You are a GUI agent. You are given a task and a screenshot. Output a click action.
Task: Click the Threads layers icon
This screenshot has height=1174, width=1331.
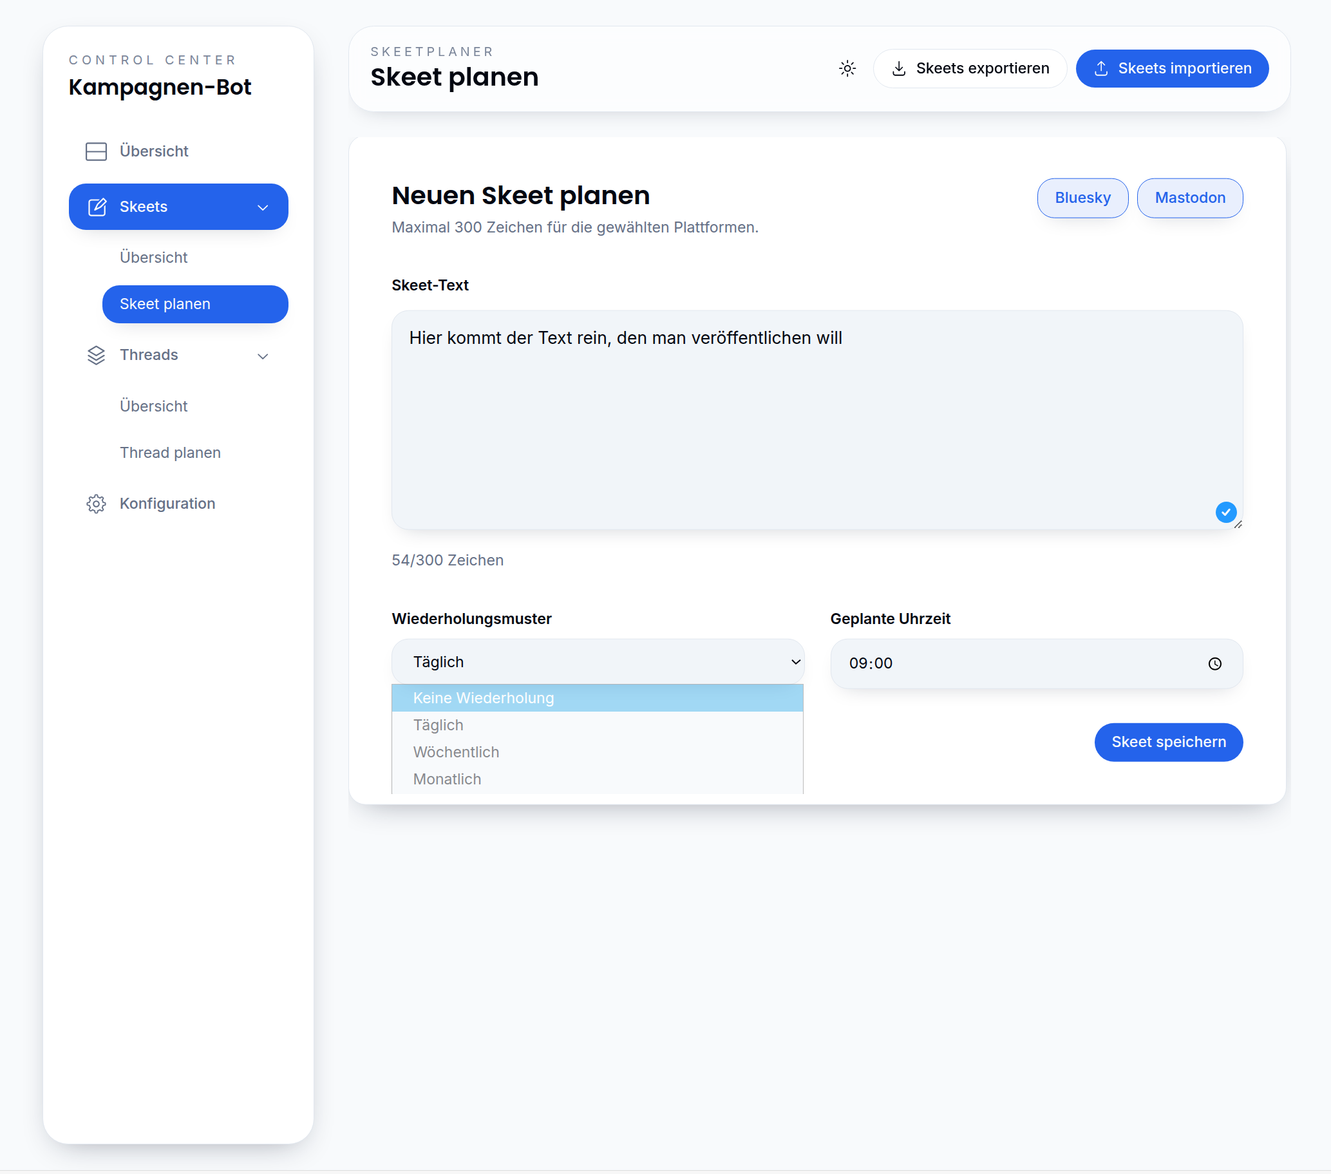coord(97,355)
